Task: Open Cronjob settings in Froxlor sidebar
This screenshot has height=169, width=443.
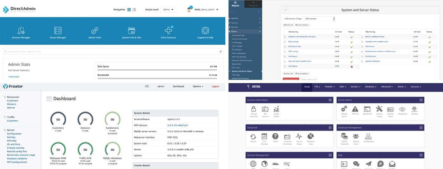Action: coord(16,148)
